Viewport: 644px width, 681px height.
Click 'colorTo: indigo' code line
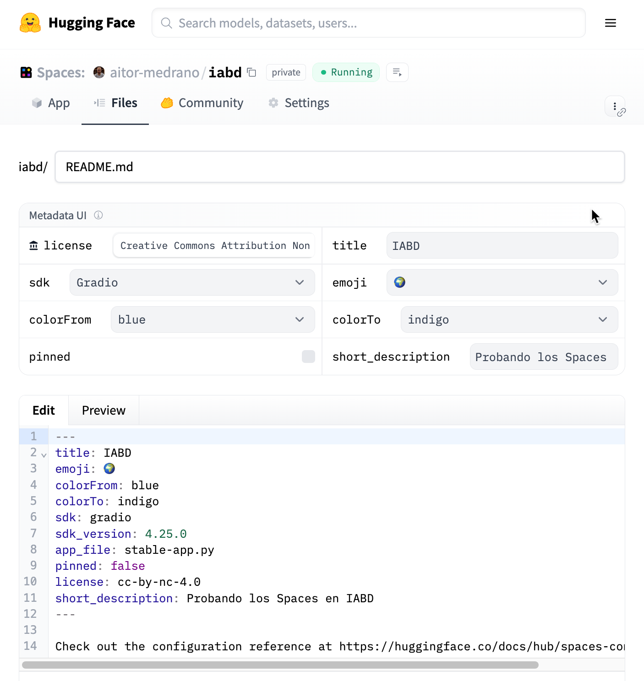[107, 501]
